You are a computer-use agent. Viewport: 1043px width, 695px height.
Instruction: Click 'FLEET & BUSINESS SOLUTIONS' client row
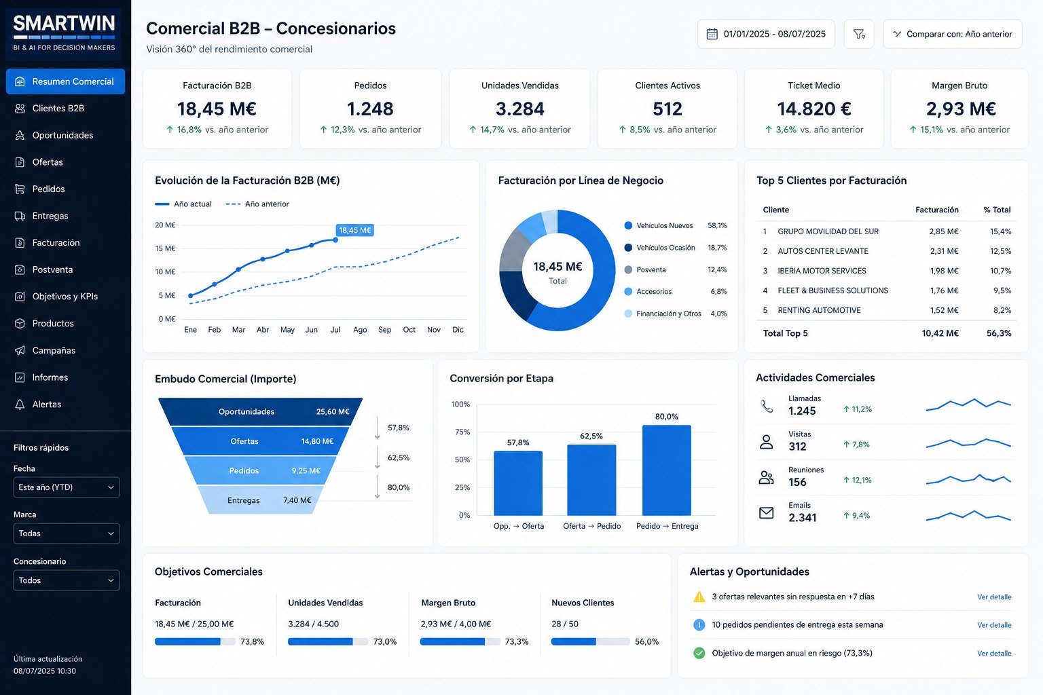click(x=887, y=290)
